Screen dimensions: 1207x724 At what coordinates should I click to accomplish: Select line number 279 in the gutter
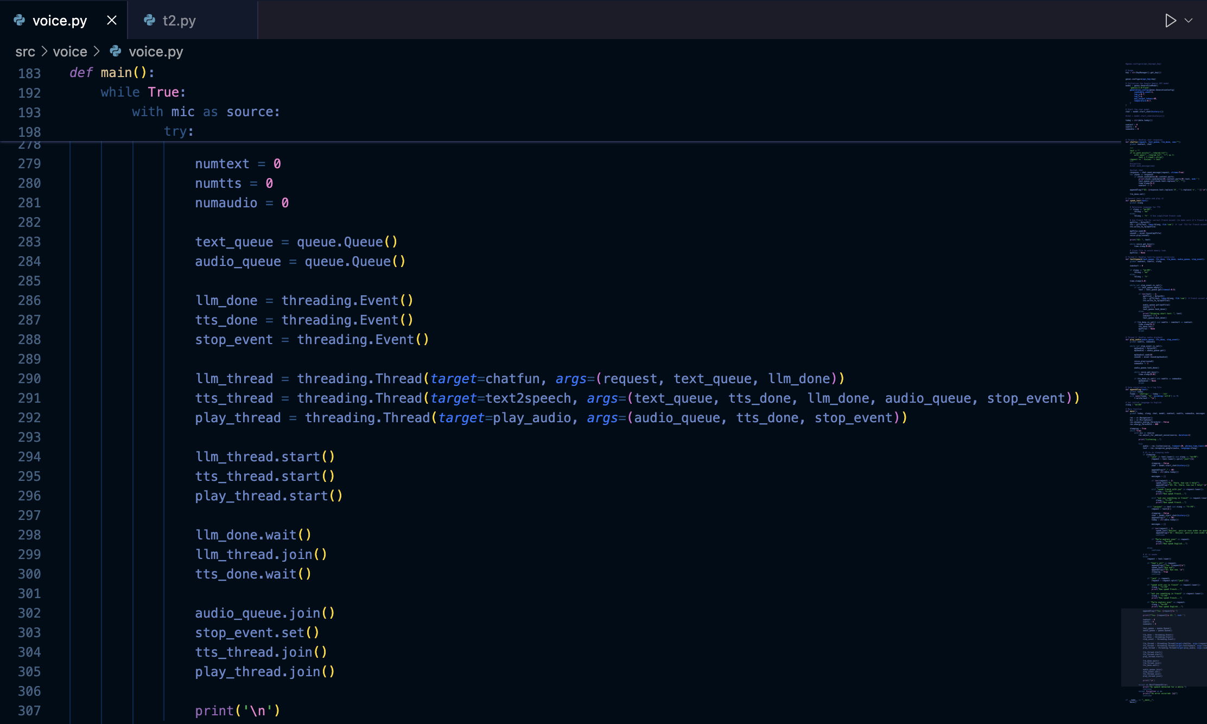coord(29,164)
